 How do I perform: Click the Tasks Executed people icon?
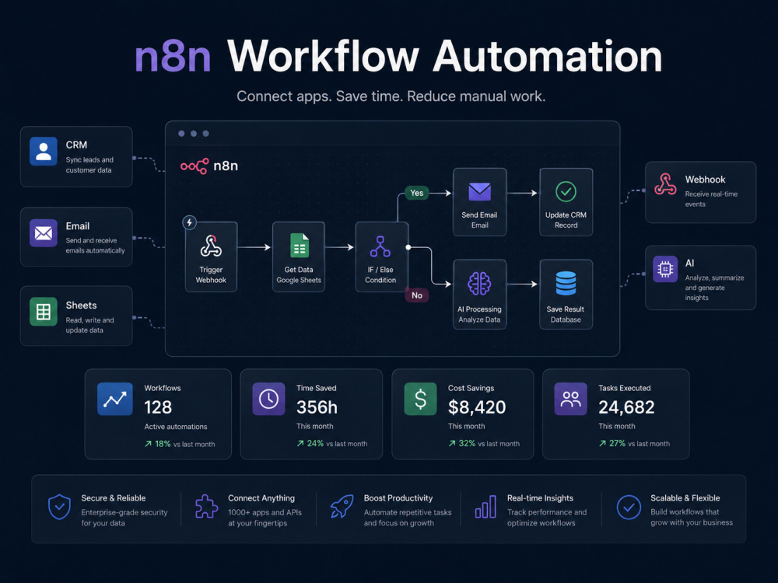tap(570, 399)
